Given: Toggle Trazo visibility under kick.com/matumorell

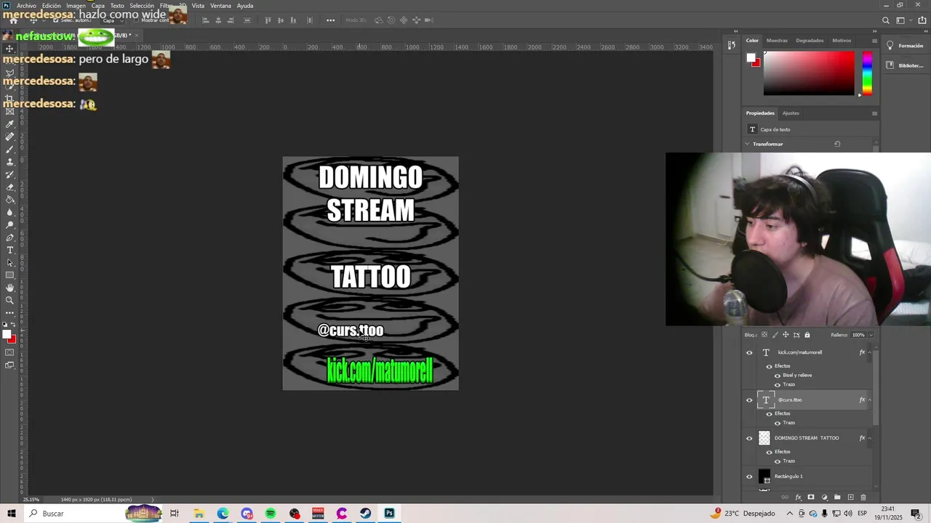Looking at the screenshot, I should [x=778, y=385].
